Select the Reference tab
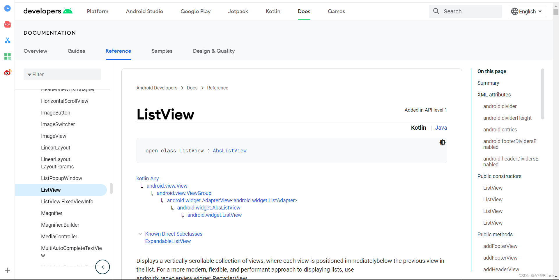Screen dimensions: 559x280 (118, 51)
